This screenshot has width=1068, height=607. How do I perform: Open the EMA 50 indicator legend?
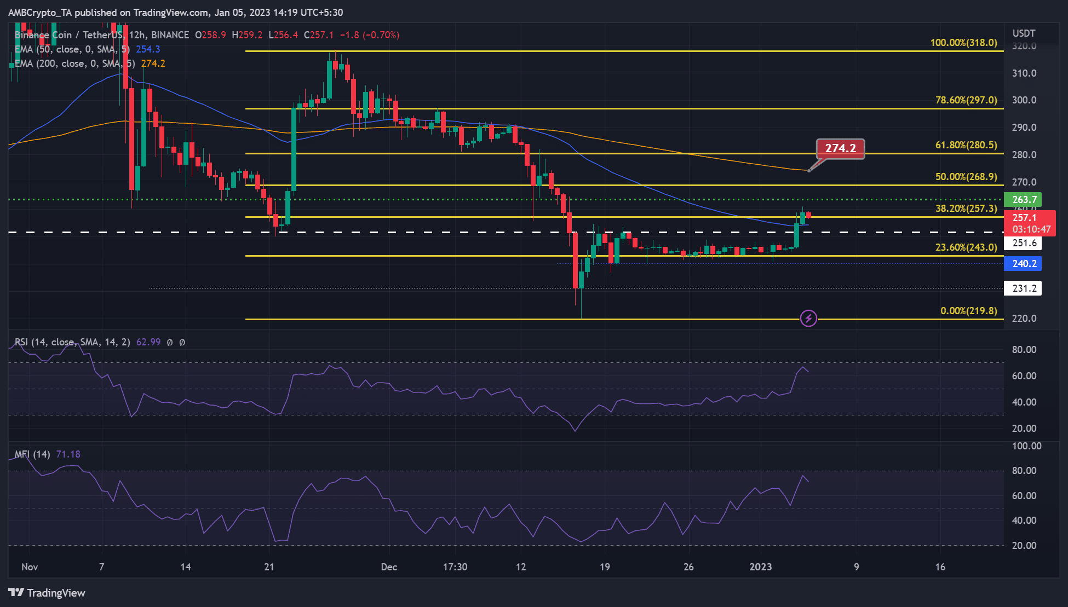pyautogui.click(x=88, y=49)
